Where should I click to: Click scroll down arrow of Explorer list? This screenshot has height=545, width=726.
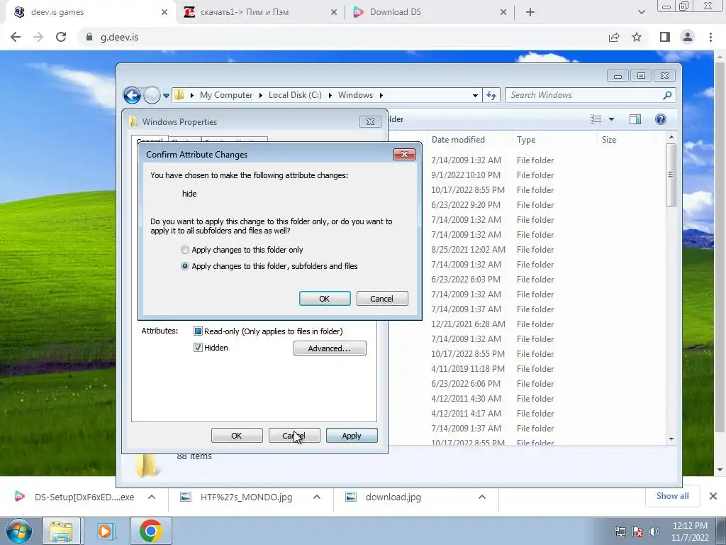[x=671, y=439]
